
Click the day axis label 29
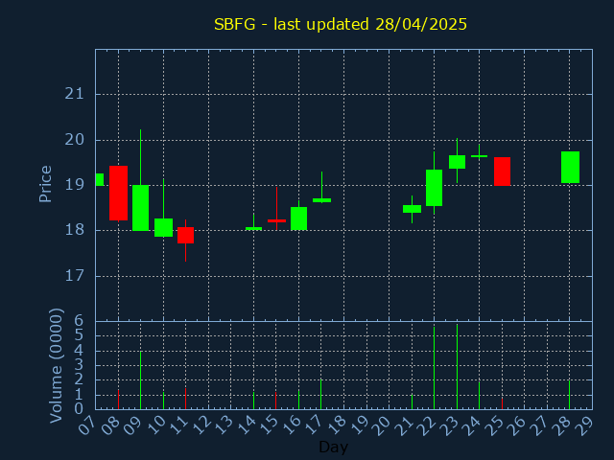click(584, 425)
